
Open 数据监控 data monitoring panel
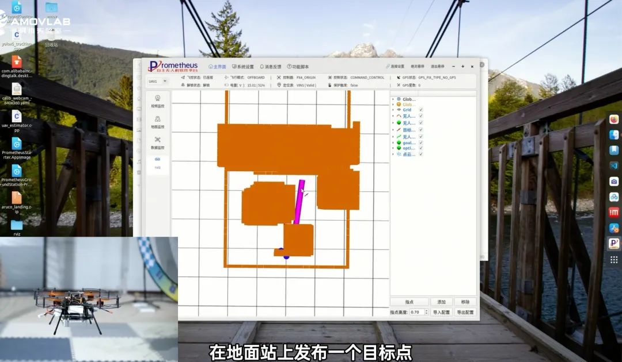[x=157, y=143]
